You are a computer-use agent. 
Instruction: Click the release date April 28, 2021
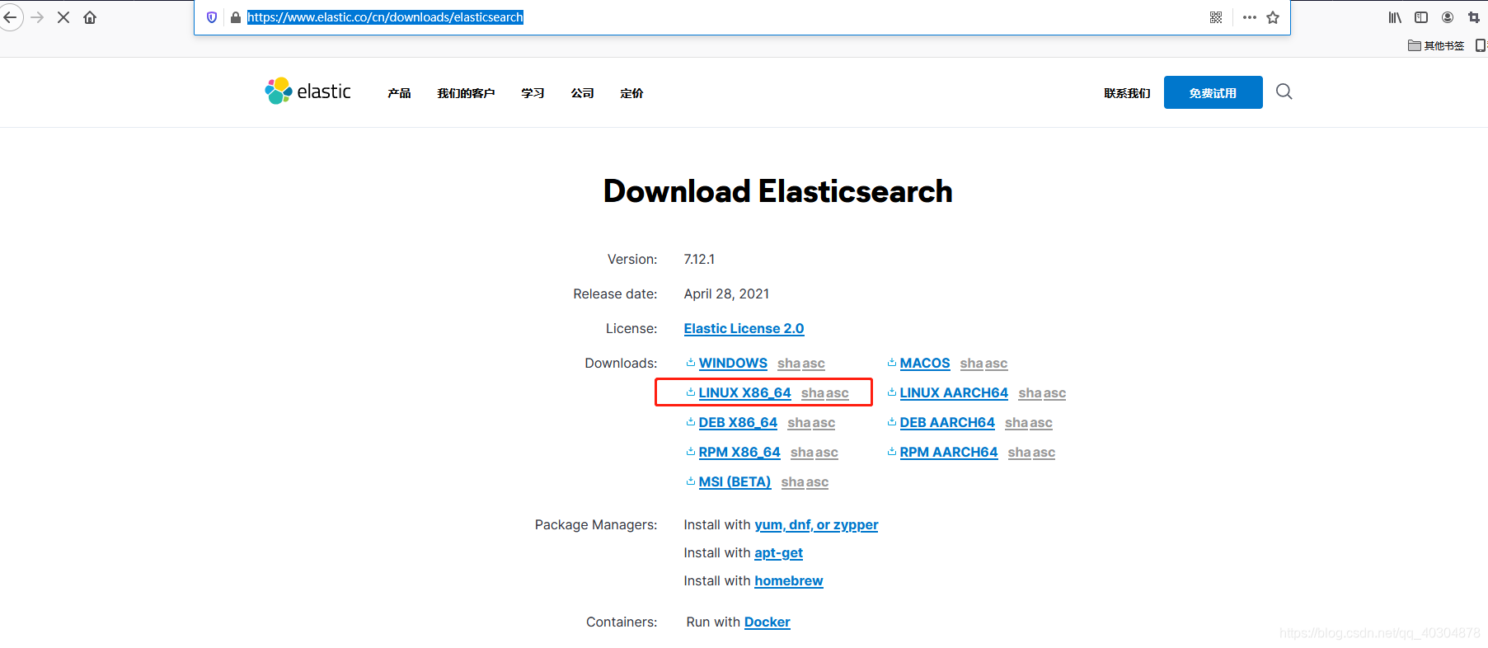tap(726, 293)
